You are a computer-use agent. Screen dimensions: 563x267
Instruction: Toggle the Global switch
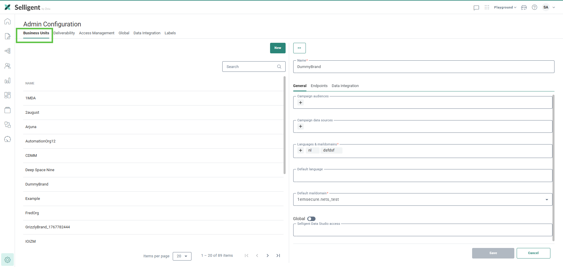(311, 219)
